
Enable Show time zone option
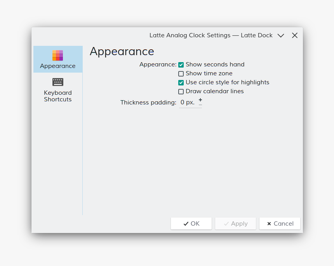181,74
